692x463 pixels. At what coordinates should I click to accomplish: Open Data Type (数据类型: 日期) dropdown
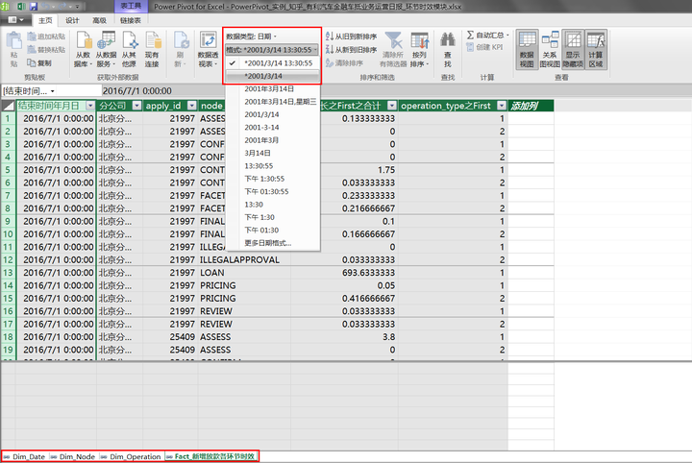pos(252,37)
